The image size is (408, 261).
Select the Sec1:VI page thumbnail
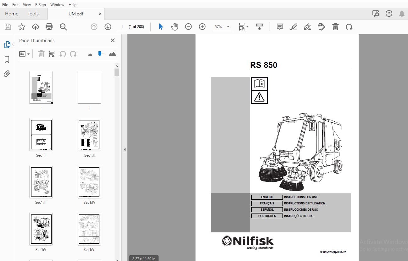coord(89,229)
